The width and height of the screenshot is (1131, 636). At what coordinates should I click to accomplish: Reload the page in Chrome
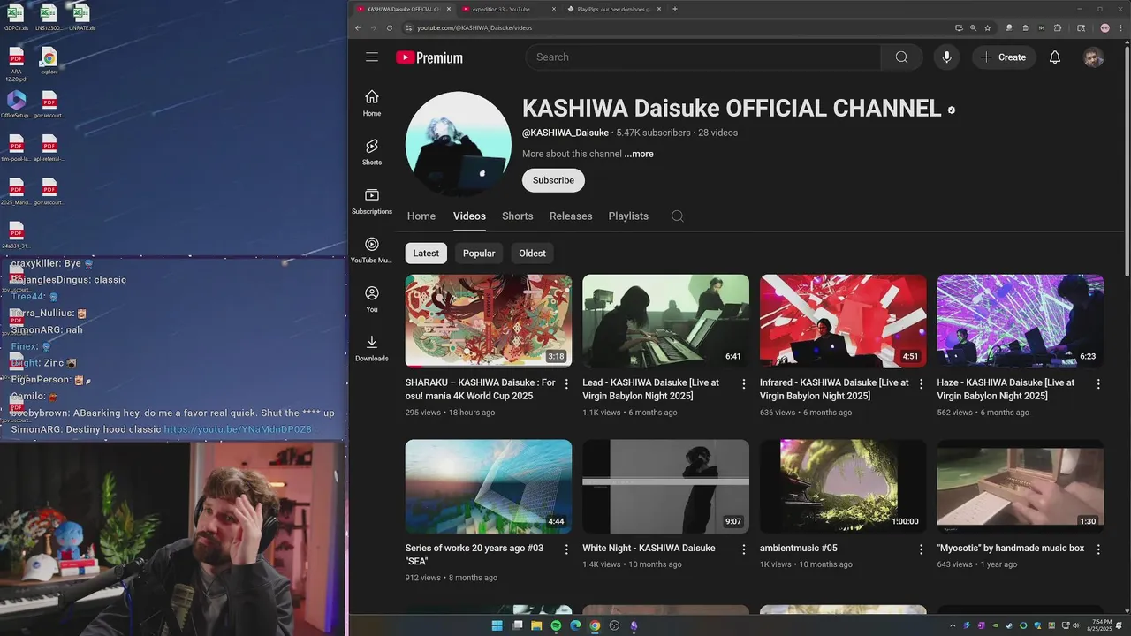tap(390, 28)
